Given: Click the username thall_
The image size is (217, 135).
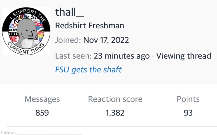Looking at the screenshot, I should tap(70, 12).
